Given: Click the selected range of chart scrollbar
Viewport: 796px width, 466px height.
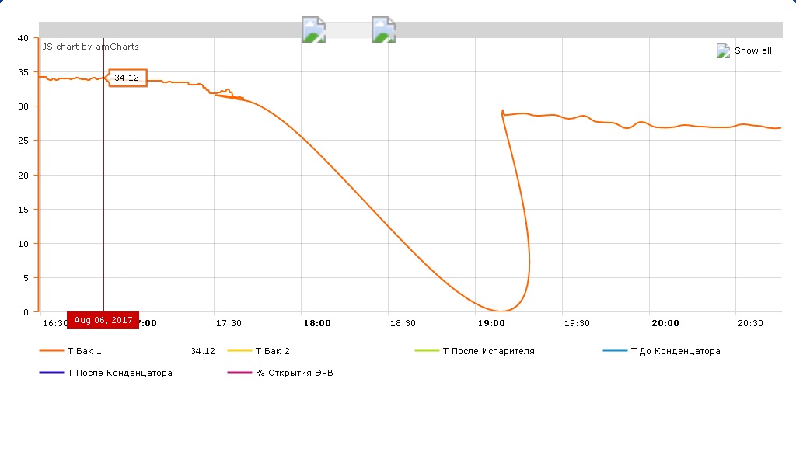Looking at the screenshot, I should coord(348,30).
